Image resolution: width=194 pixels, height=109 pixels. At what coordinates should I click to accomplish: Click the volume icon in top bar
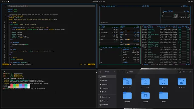[x=189, y=1]
